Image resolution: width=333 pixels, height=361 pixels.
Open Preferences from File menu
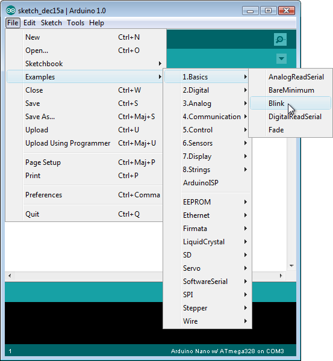84,195
